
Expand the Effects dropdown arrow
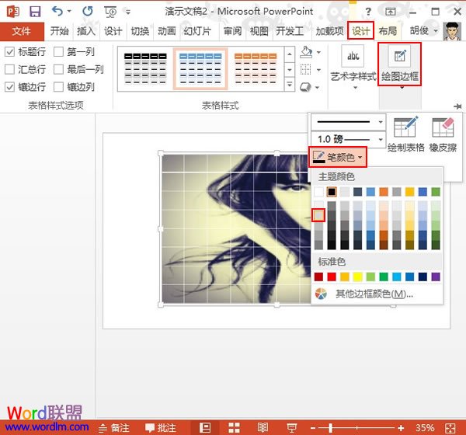click(x=318, y=88)
